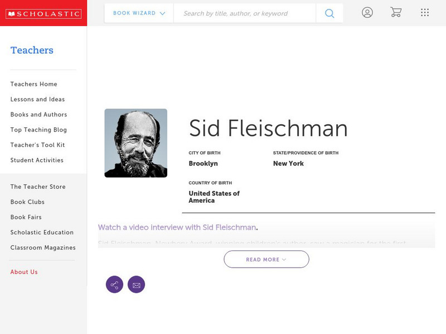Click the search magnifier icon
446x334 pixels.
click(329, 12)
